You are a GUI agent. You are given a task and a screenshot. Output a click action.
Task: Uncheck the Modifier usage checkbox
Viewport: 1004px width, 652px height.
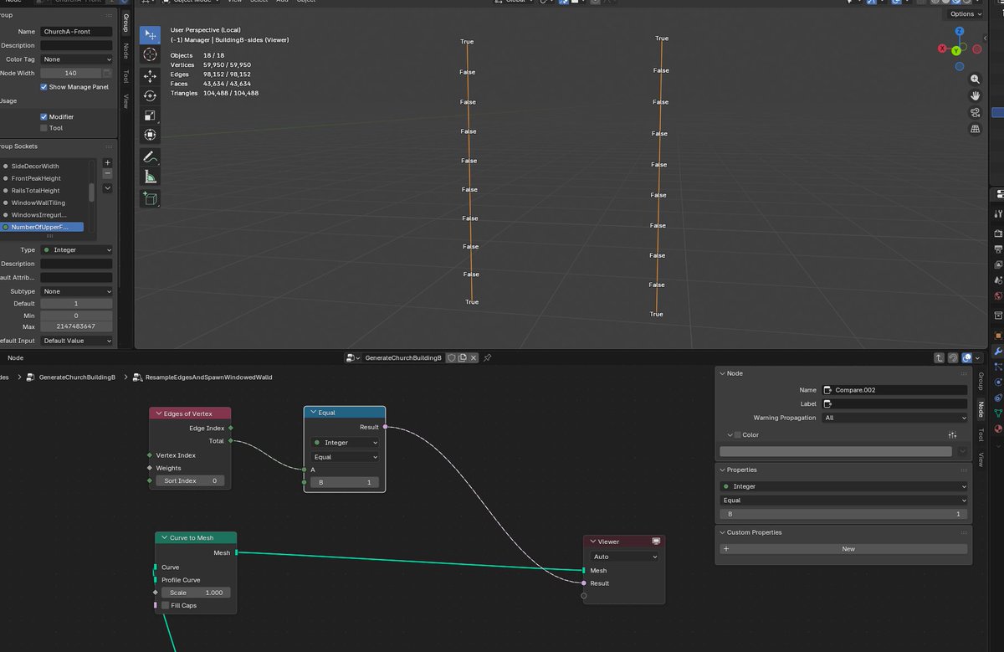pos(44,117)
